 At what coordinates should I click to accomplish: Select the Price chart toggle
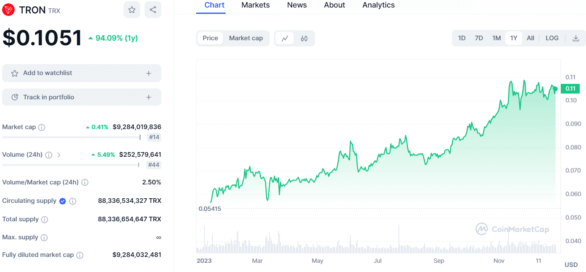point(210,38)
